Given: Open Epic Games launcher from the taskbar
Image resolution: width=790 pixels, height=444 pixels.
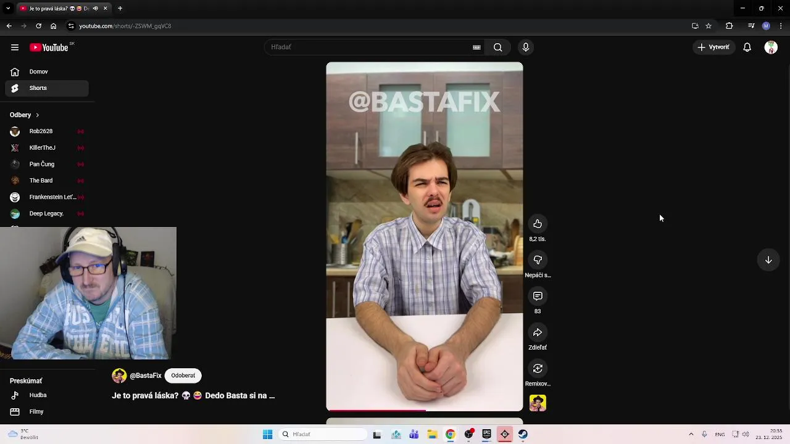Looking at the screenshot, I should (486, 434).
